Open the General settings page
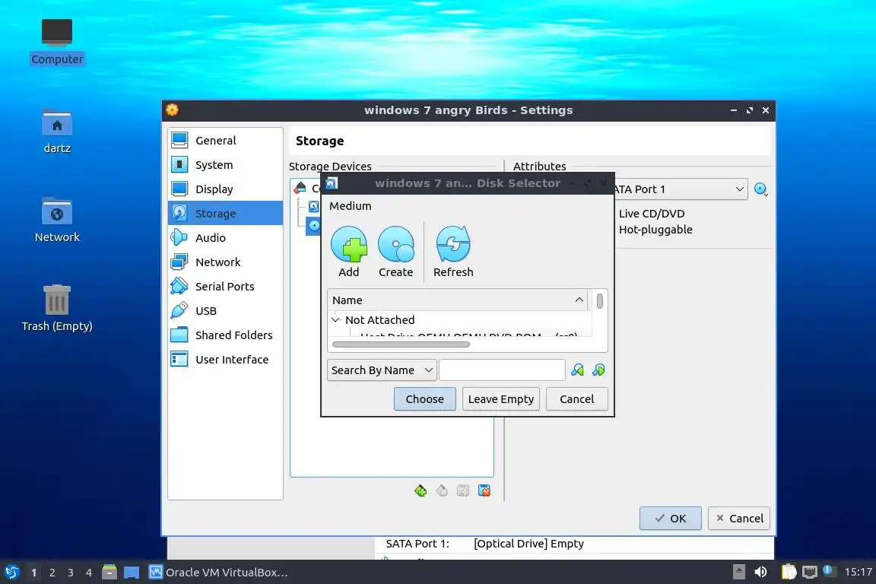 (226, 140)
